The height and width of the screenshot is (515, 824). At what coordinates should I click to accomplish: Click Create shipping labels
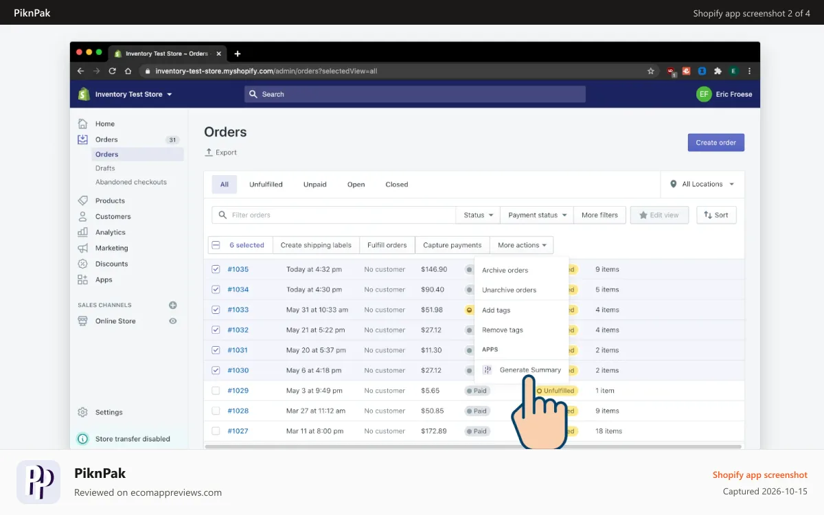316,245
